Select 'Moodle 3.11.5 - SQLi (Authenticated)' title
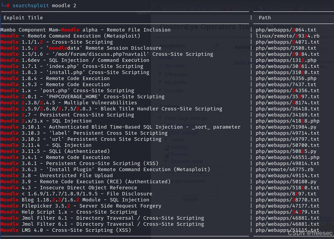Screen dimensions: 334x239 (x=55, y=151)
